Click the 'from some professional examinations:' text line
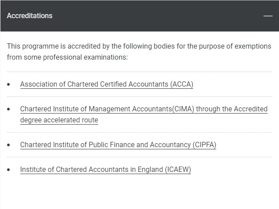 68,57
